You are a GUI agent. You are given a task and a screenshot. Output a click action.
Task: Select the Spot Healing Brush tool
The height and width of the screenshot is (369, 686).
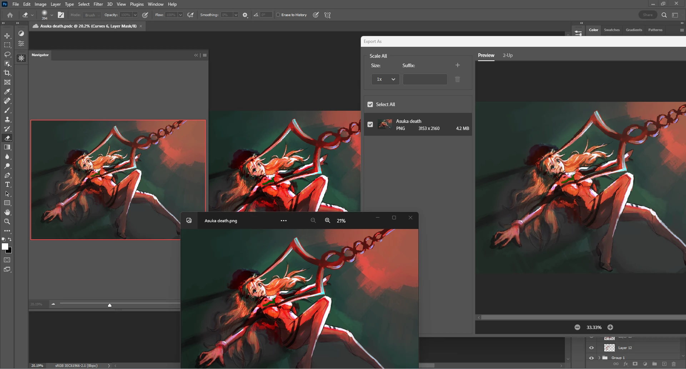(x=7, y=101)
